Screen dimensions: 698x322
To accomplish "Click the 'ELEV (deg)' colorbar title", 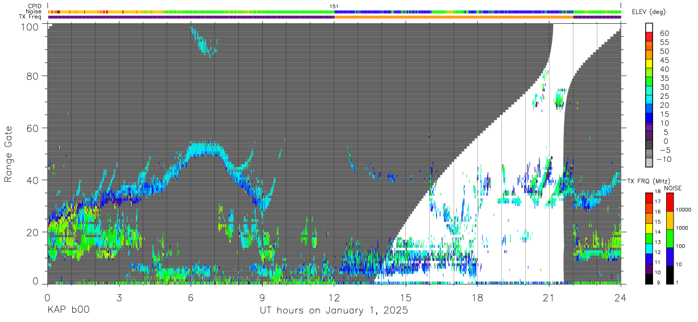I will coord(649,12).
